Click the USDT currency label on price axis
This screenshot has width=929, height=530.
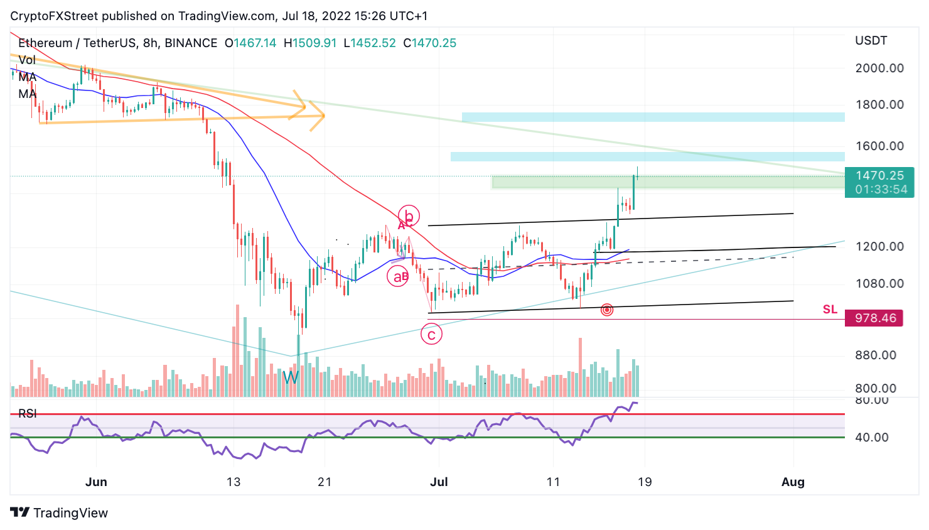[x=871, y=41]
